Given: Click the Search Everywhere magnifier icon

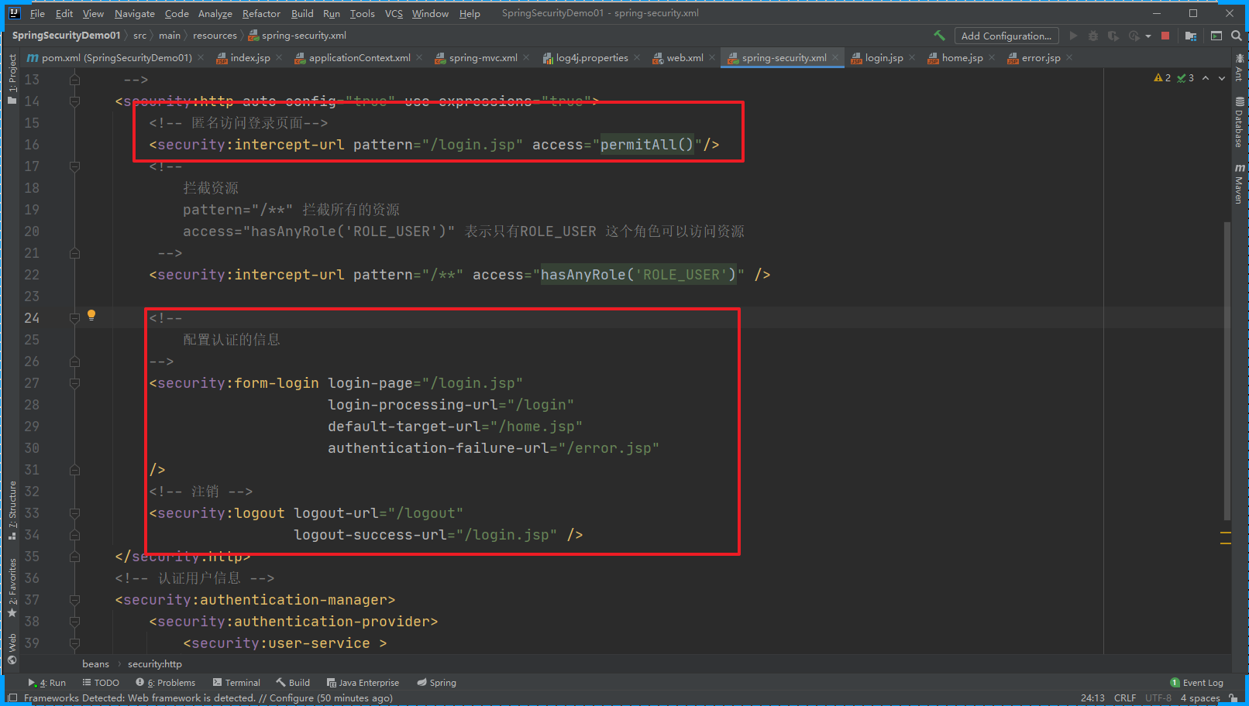Looking at the screenshot, I should 1237,36.
